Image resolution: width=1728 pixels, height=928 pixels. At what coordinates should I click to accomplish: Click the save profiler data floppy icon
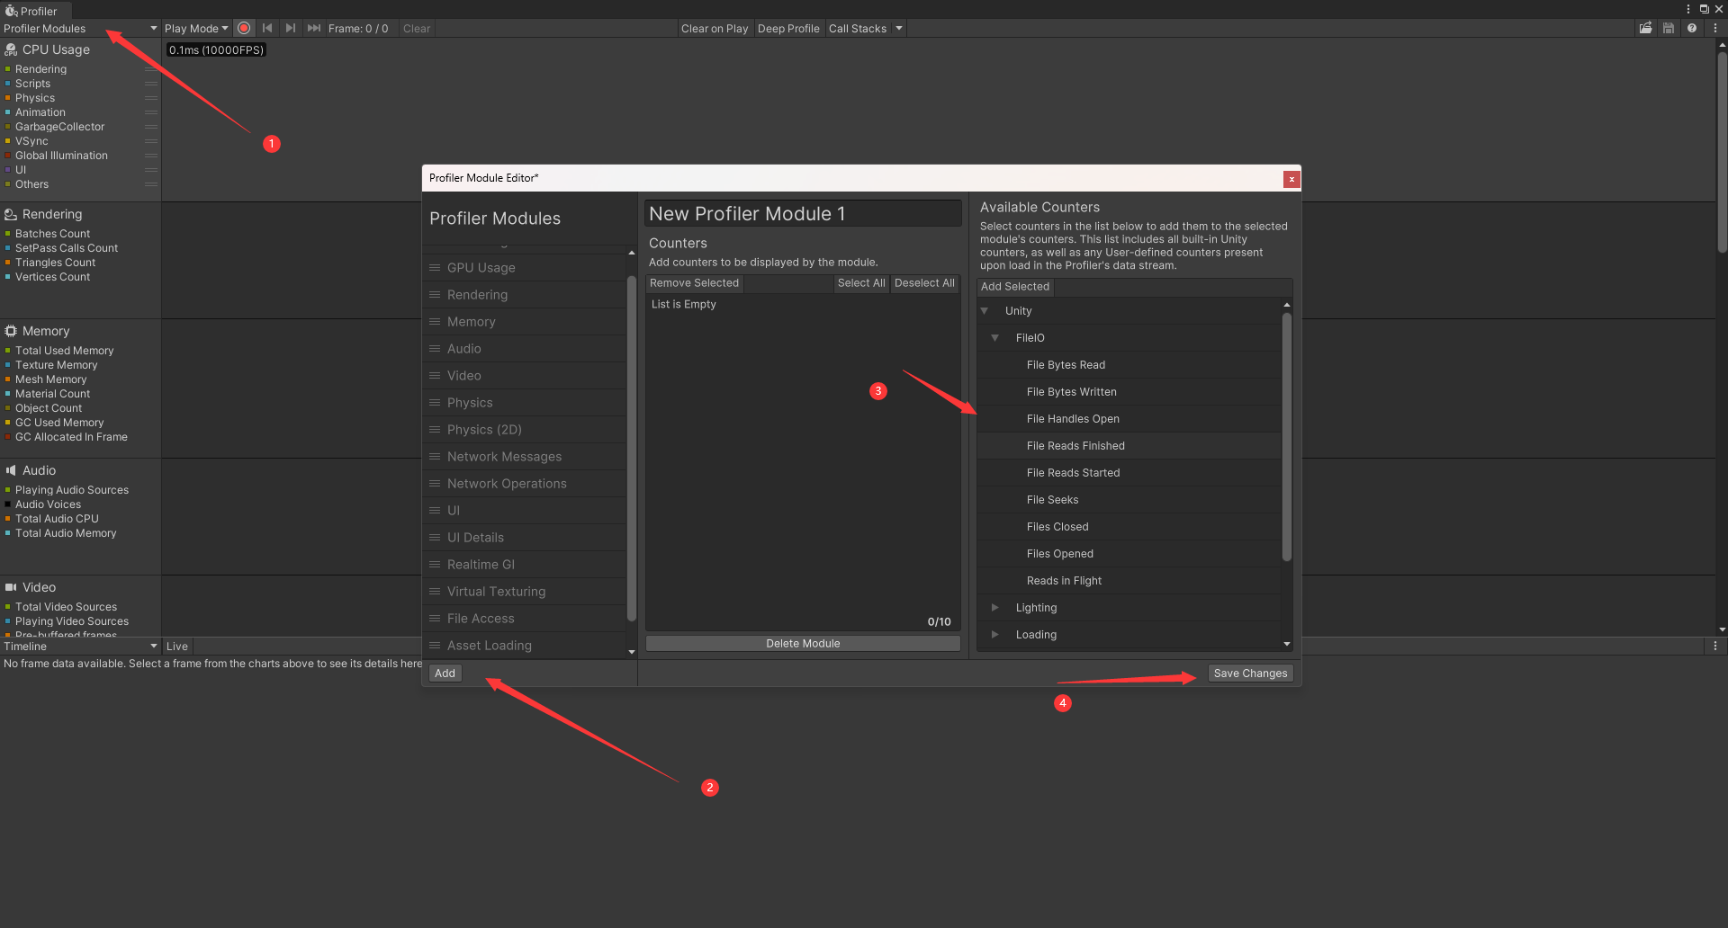coord(1669,29)
